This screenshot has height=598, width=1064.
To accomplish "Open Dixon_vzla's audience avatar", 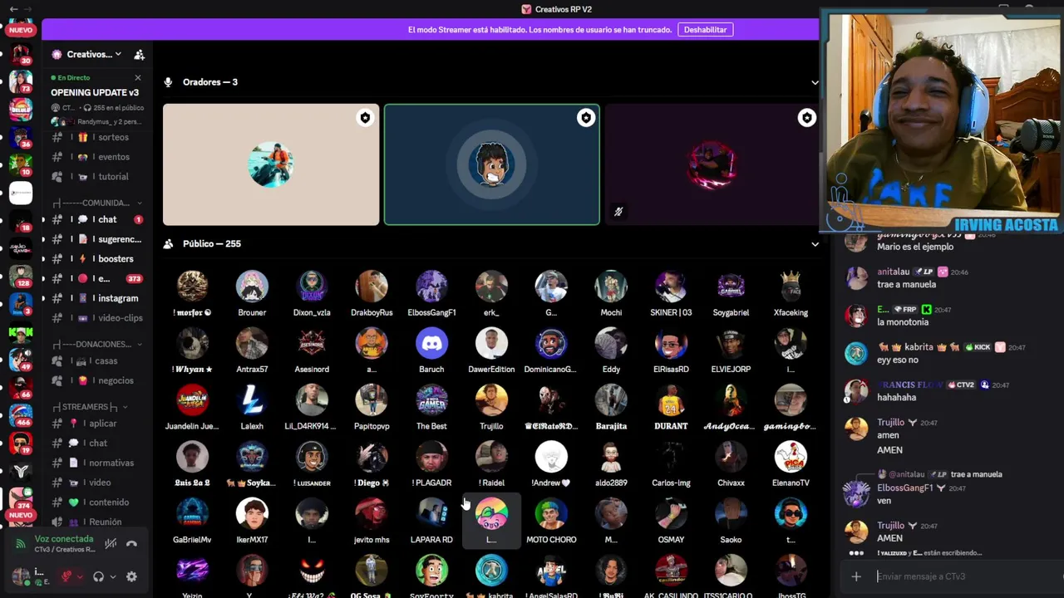I will click(x=312, y=286).
